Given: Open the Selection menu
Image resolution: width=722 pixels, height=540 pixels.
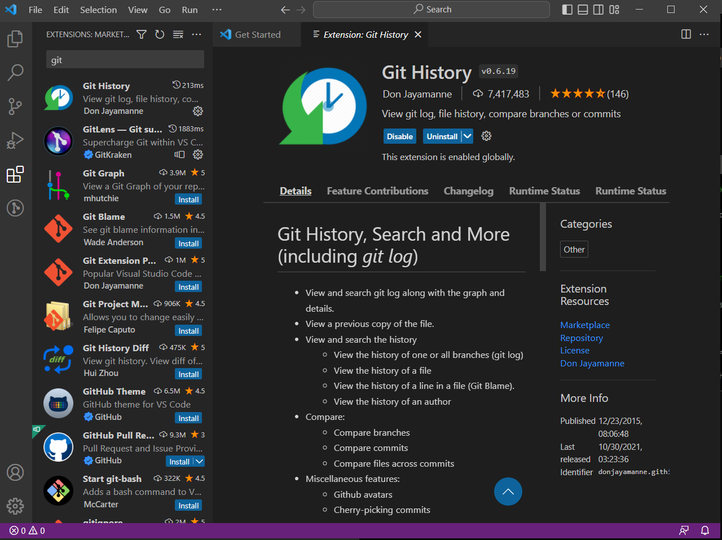Looking at the screenshot, I should (x=99, y=10).
